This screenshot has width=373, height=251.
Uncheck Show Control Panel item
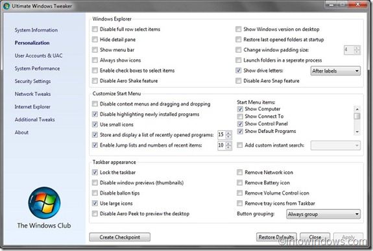pos(240,124)
